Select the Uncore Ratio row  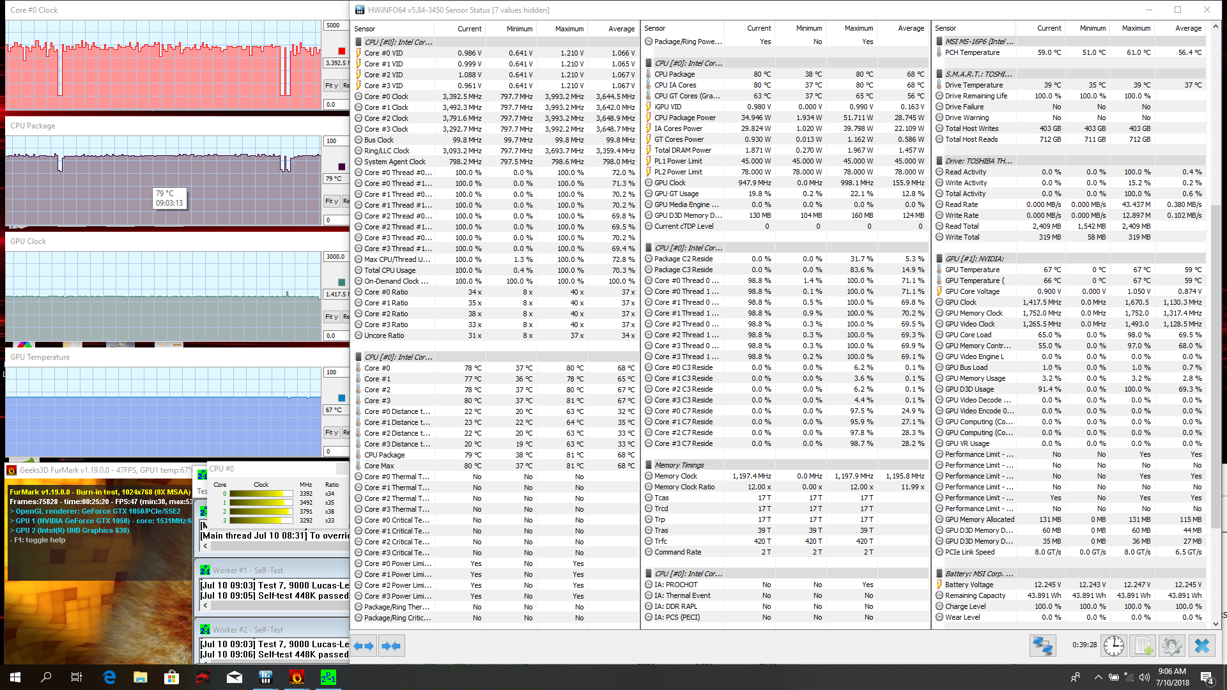pos(495,335)
